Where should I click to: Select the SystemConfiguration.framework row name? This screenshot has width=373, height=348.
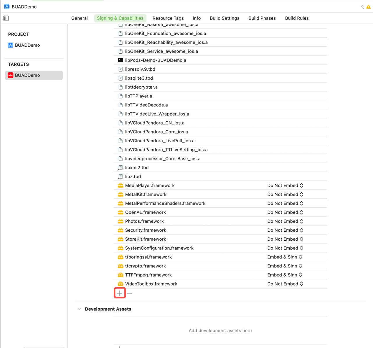tap(159, 248)
